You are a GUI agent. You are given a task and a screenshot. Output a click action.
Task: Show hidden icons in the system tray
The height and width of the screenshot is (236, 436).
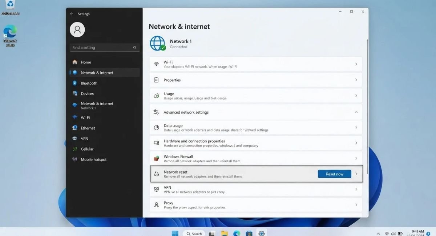(378, 233)
